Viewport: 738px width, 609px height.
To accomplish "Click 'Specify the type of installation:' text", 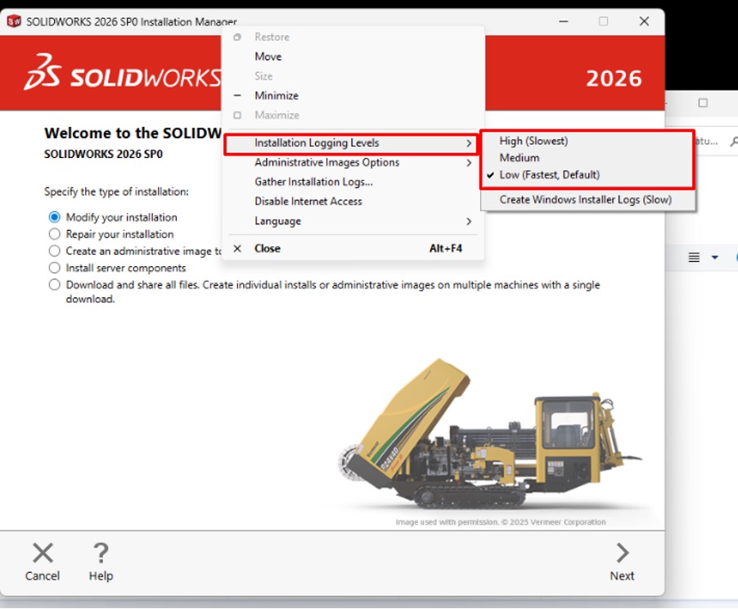I will (x=116, y=192).
